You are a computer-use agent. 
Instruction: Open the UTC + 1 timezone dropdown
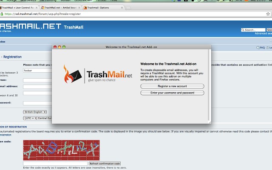coord(37,118)
